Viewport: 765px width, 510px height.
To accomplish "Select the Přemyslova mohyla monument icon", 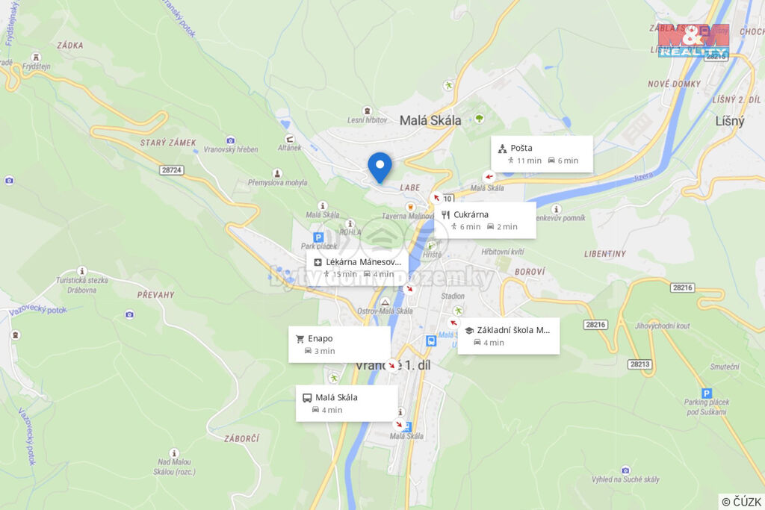I will [x=277, y=173].
